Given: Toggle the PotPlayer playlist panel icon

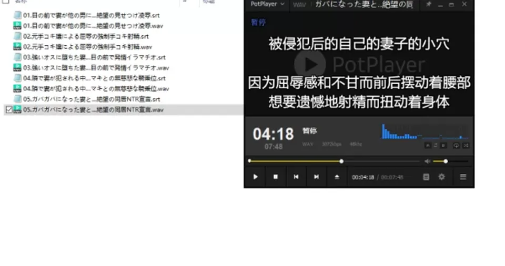Looking at the screenshot, I should (426, 177).
